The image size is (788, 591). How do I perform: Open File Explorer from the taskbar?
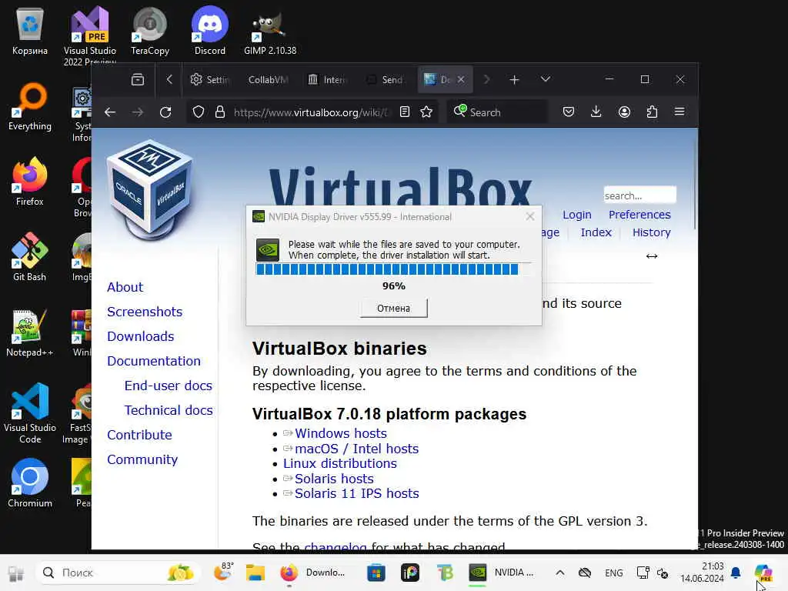click(255, 573)
